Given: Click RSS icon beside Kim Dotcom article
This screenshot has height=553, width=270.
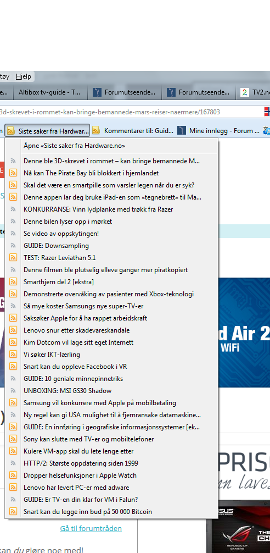Looking at the screenshot, I should [x=13, y=342].
